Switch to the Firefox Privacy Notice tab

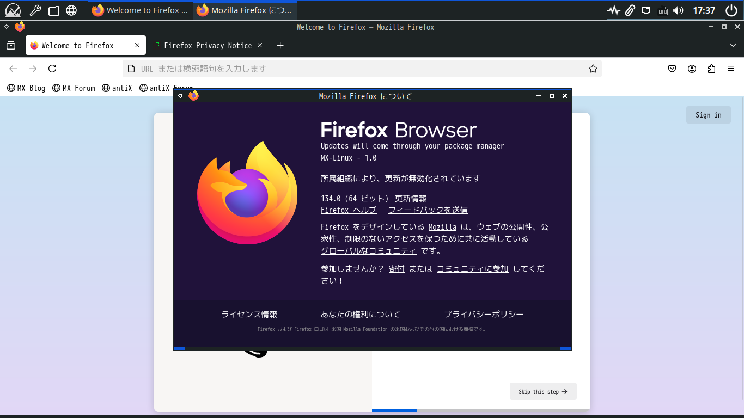(208, 46)
